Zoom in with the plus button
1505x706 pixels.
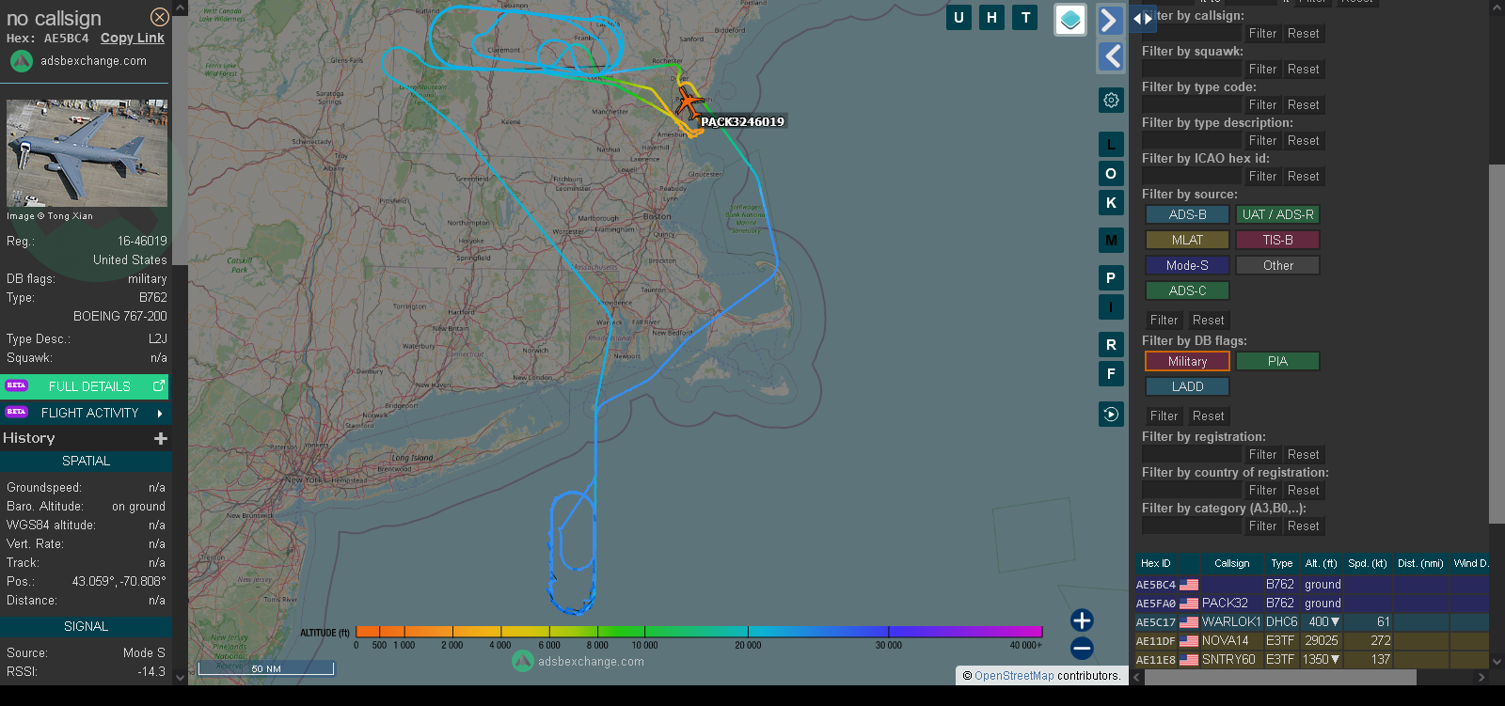[1082, 620]
